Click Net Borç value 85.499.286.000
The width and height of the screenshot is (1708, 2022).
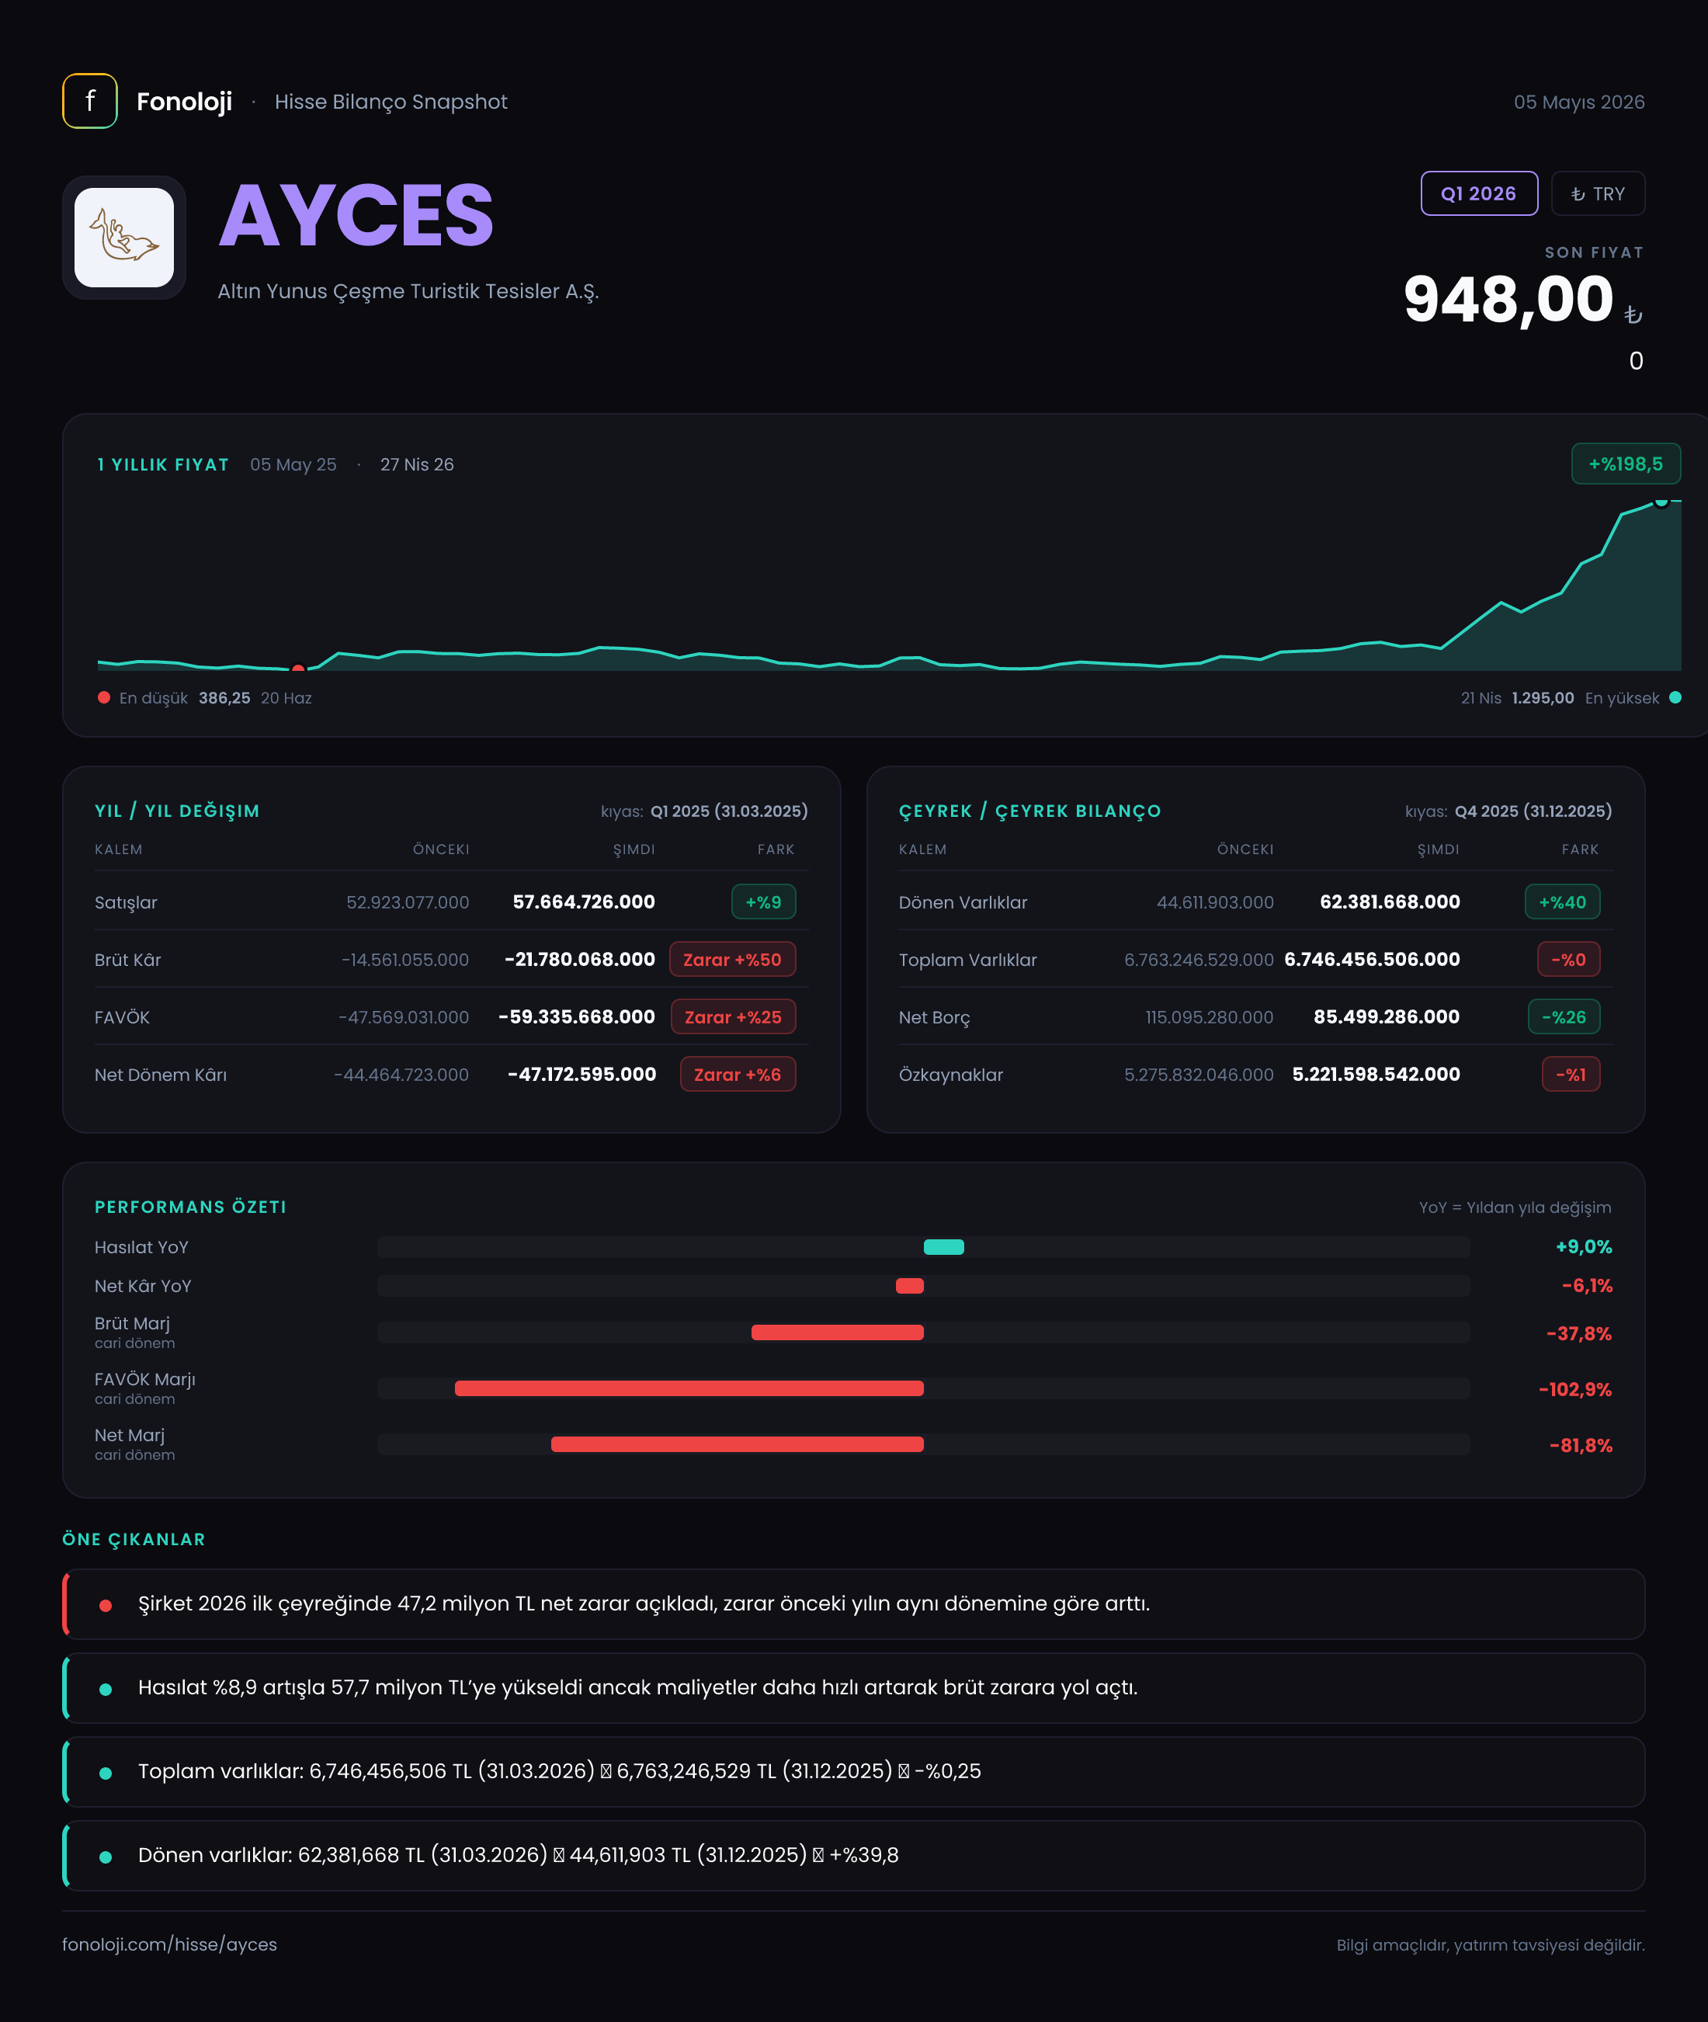(1387, 1016)
